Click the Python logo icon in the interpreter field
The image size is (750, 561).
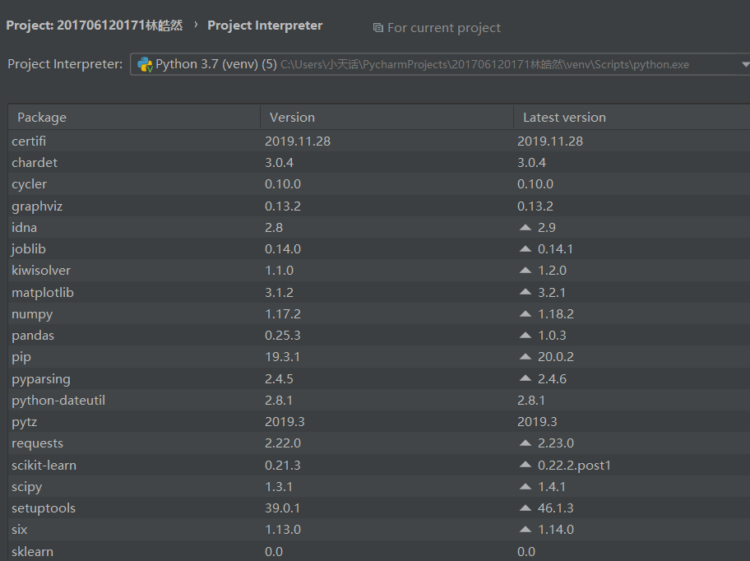[x=145, y=64]
